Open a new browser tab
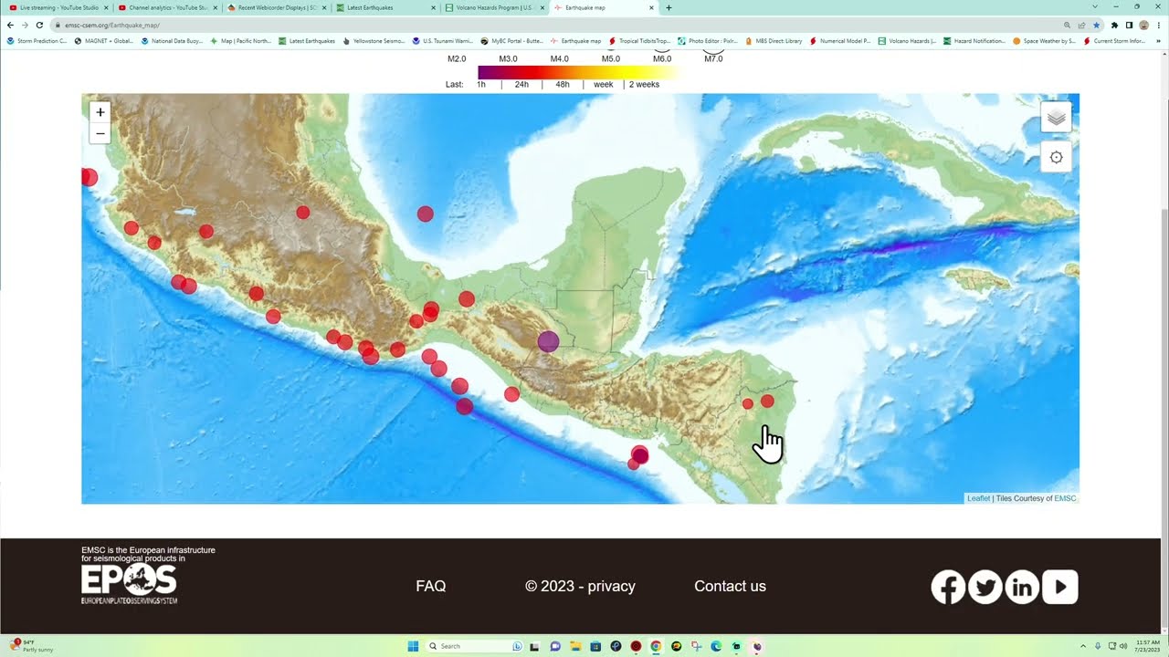Viewport: 1169px width, 657px height. pos(669,7)
